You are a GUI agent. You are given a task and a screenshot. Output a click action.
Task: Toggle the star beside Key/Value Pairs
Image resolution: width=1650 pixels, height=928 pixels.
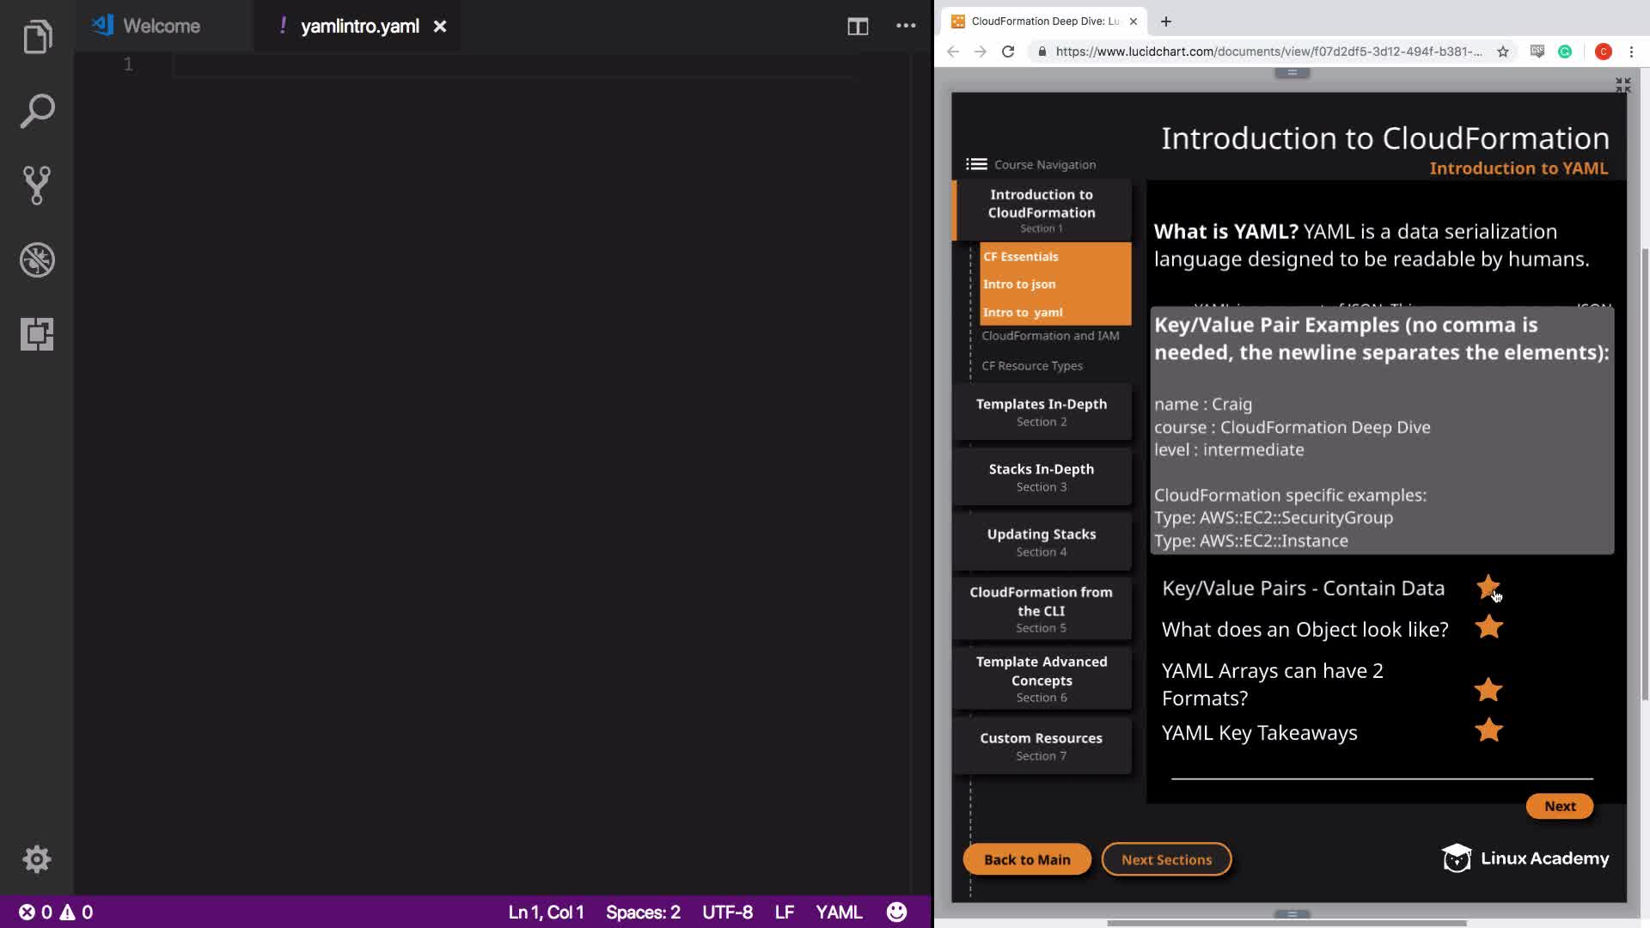point(1488,588)
